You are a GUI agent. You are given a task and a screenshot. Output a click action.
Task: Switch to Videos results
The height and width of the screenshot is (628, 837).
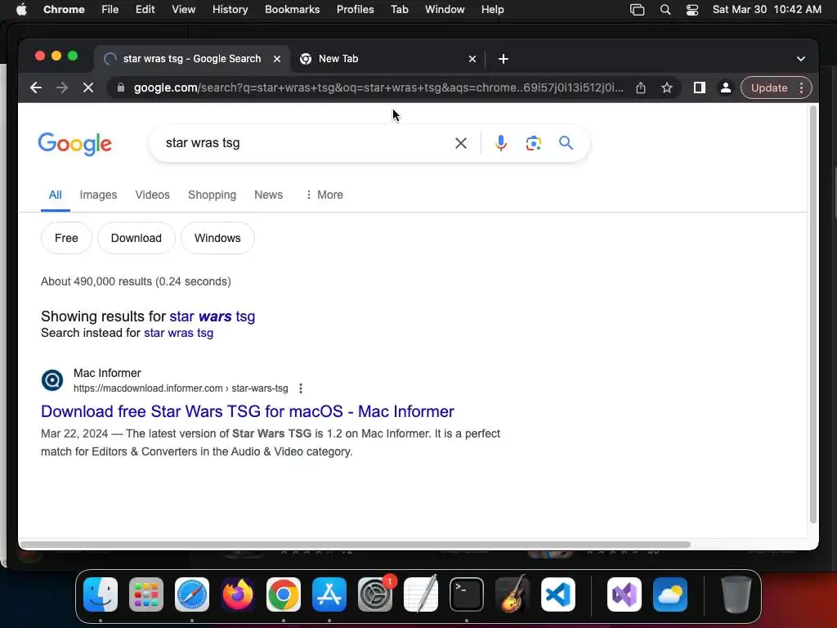[152, 195]
